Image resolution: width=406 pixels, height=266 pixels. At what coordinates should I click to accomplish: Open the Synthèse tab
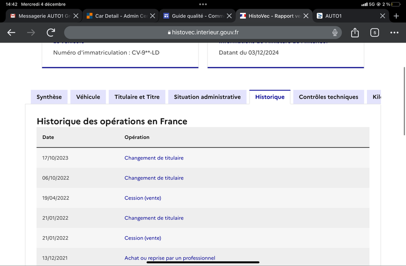49,97
